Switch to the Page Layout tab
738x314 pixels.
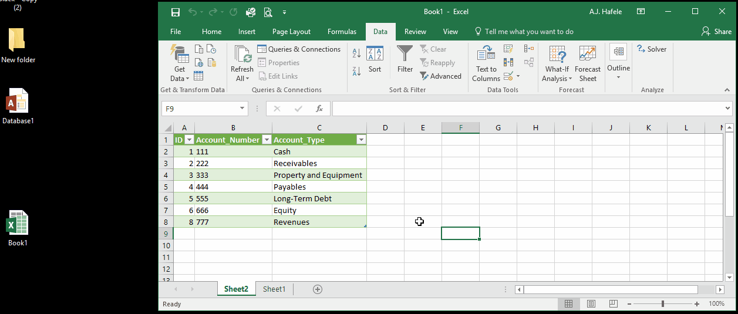[x=291, y=32]
